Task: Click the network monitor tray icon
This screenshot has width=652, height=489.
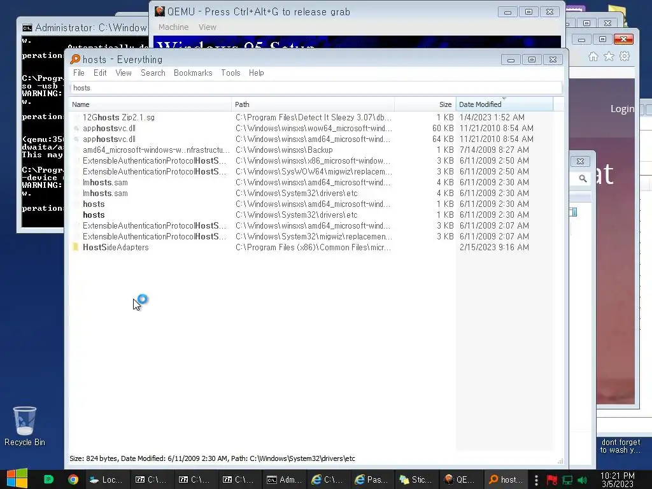Action: (567, 480)
